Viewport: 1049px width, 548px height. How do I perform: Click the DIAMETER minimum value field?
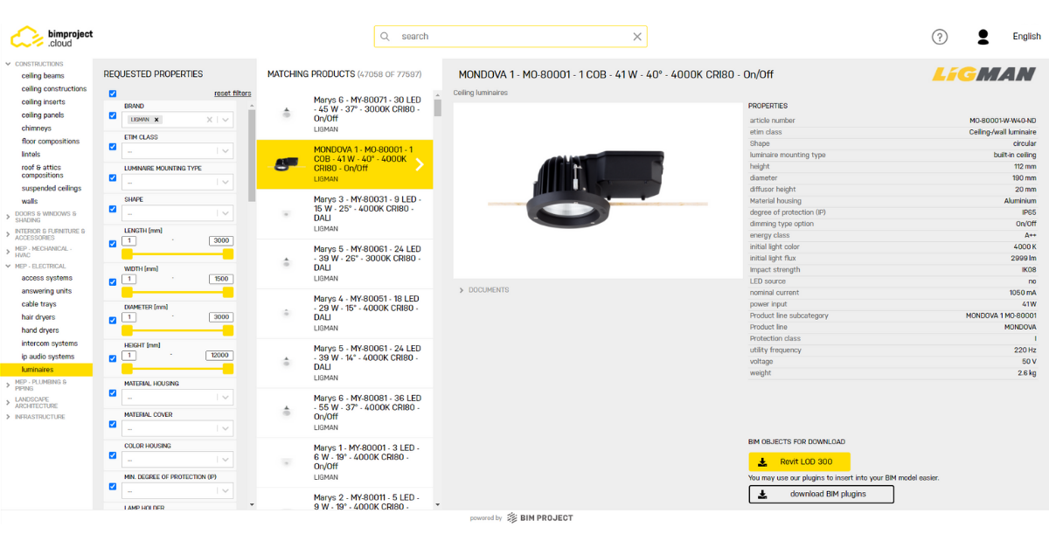click(129, 317)
